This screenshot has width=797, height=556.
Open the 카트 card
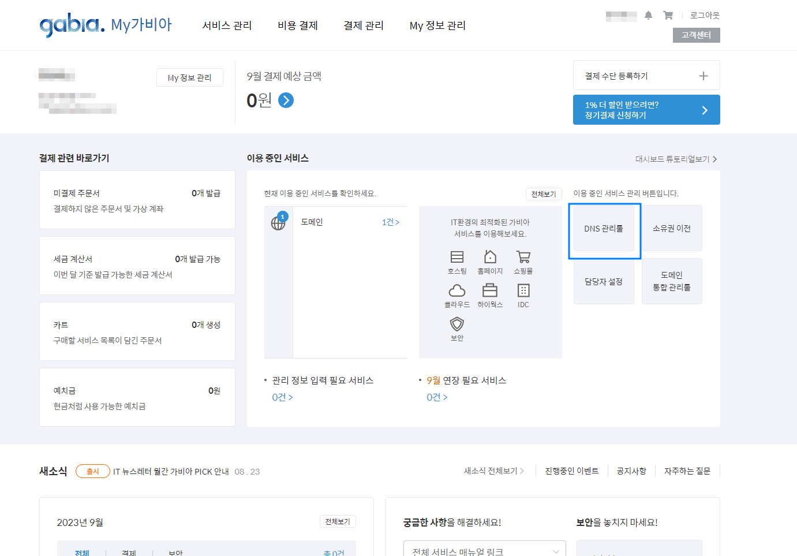pyautogui.click(x=137, y=331)
